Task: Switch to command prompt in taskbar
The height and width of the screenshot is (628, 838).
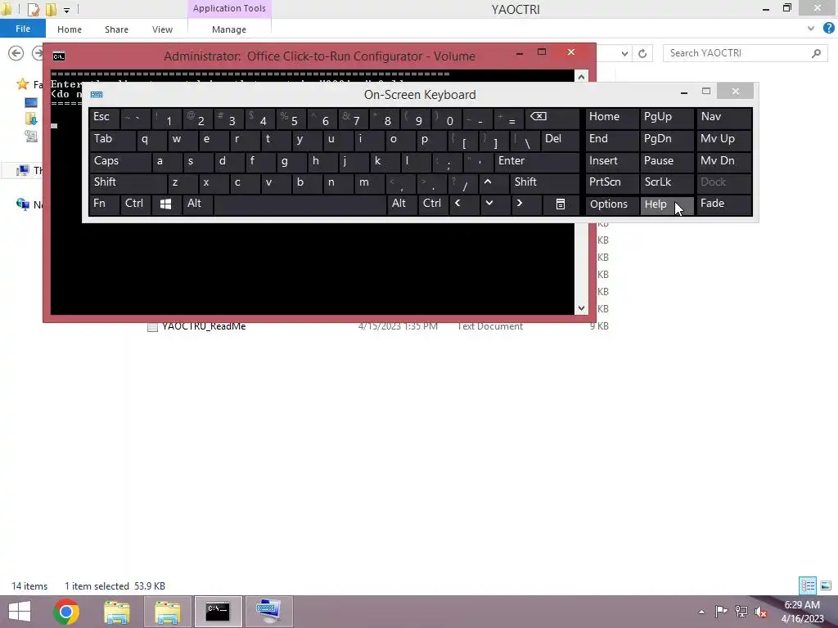Action: pyautogui.click(x=218, y=612)
